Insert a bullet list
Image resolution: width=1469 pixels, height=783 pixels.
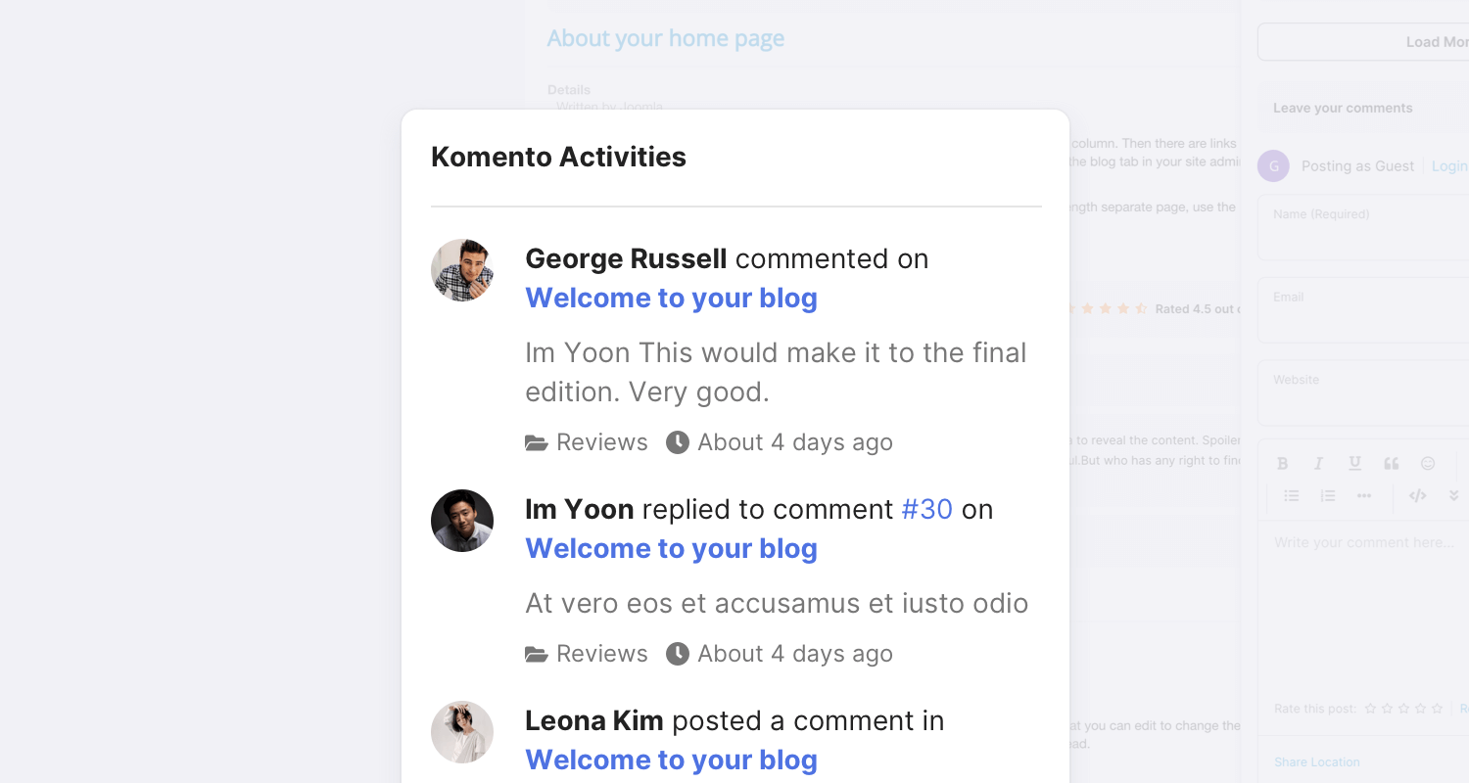[x=1292, y=495]
